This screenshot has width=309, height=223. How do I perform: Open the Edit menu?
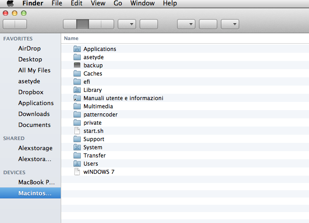pos(77,3)
